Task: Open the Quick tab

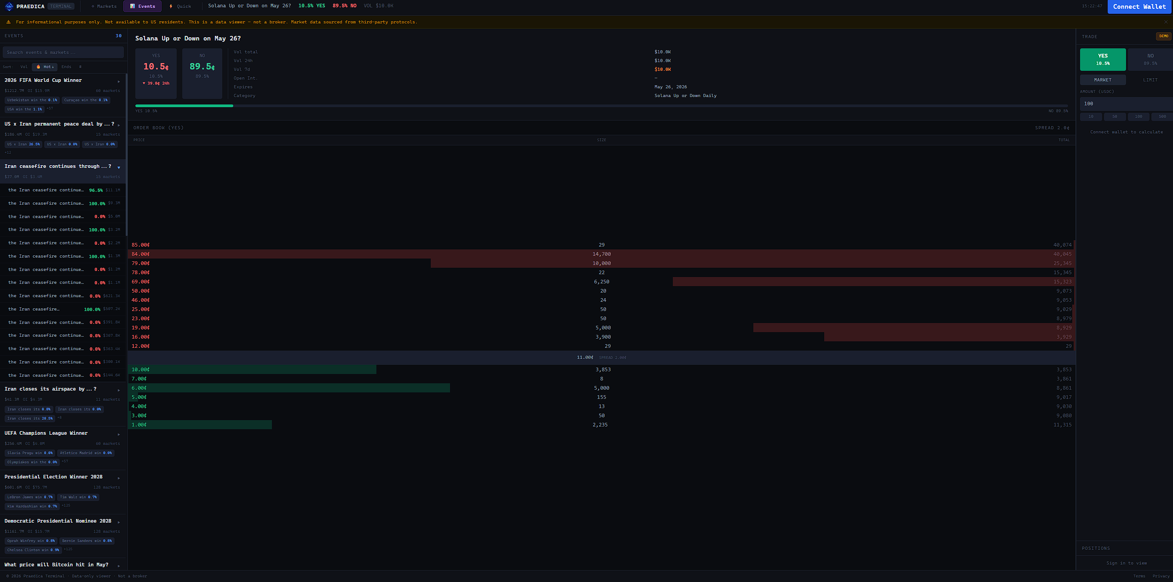Action: tap(180, 6)
